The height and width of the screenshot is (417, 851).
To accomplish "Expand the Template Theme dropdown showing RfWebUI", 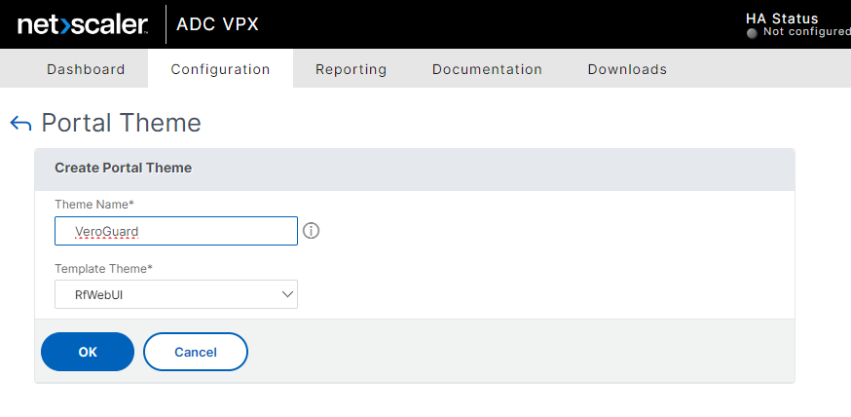I will point(176,294).
